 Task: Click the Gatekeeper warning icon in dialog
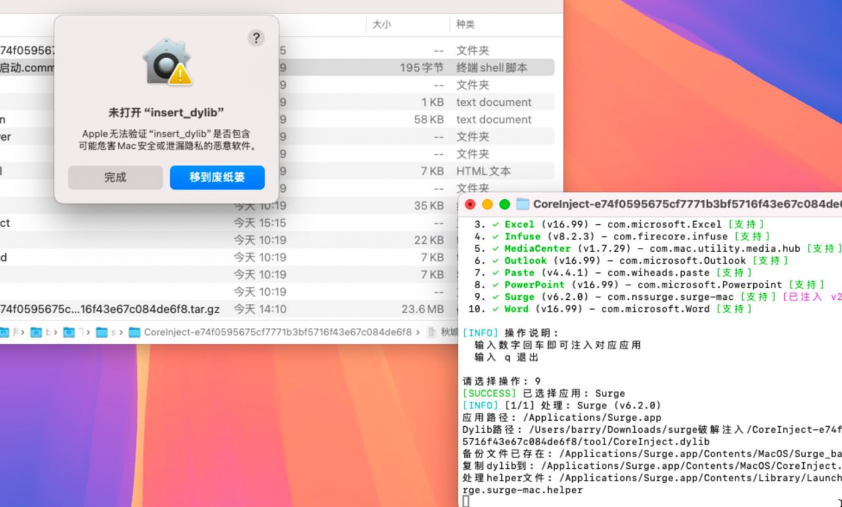(166, 62)
